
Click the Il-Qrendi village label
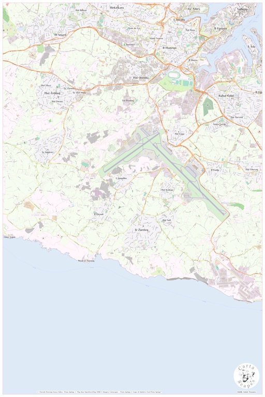[99, 214]
